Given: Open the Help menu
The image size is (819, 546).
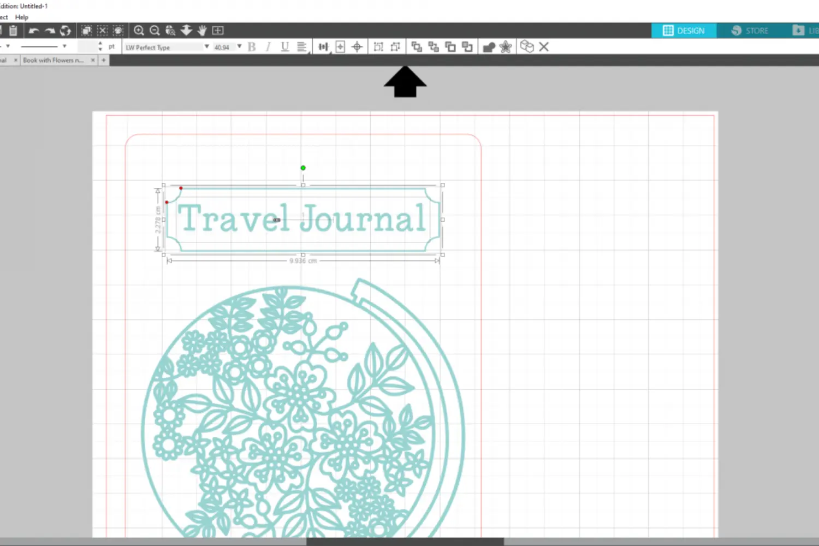Looking at the screenshot, I should point(22,17).
